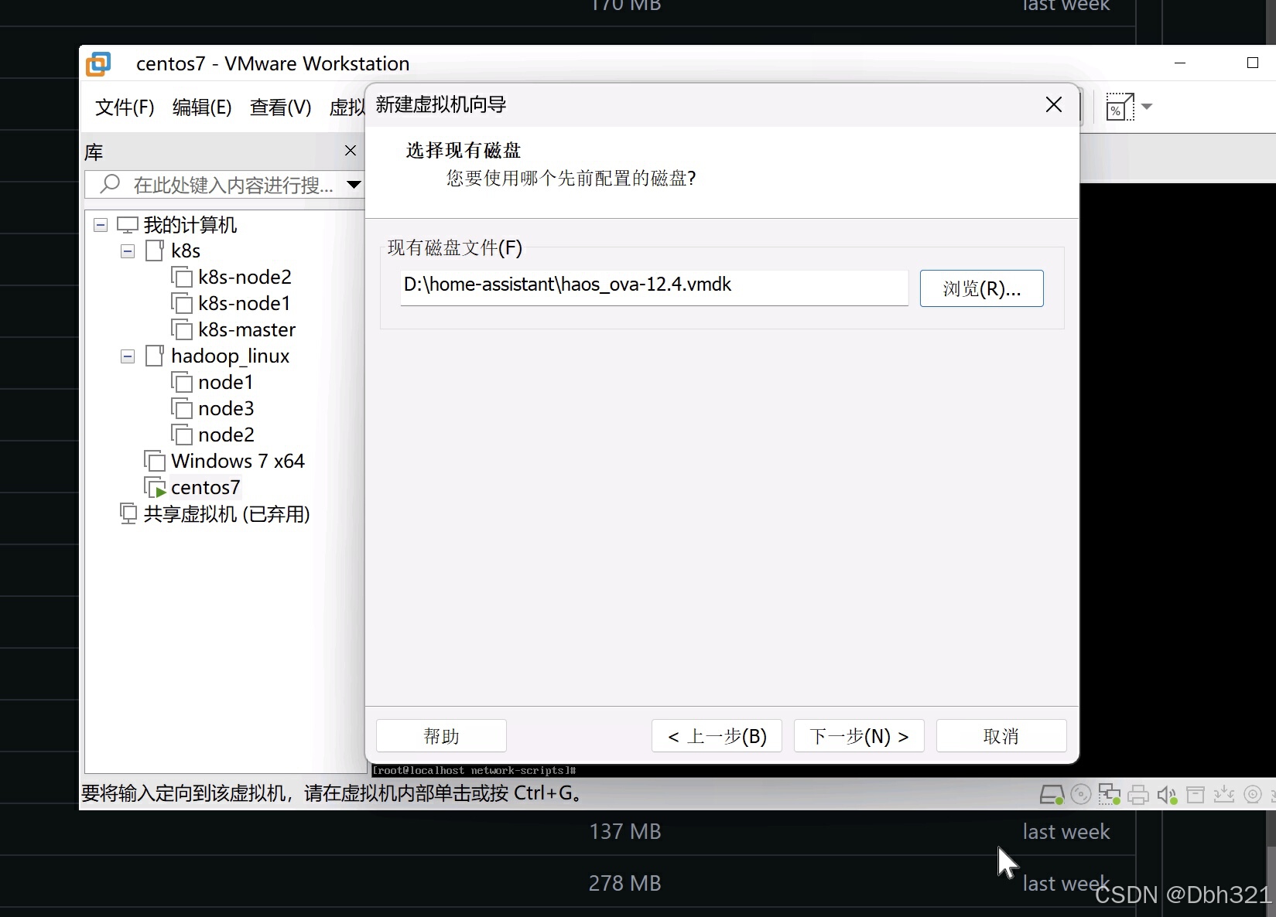Click the search magnifier in the library
Image resolution: width=1276 pixels, height=917 pixels.
pos(111,184)
